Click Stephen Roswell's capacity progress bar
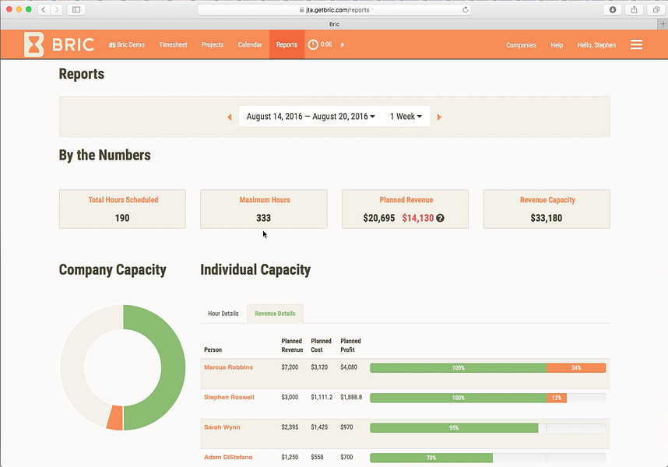The width and height of the screenshot is (668, 467). pyautogui.click(x=488, y=398)
